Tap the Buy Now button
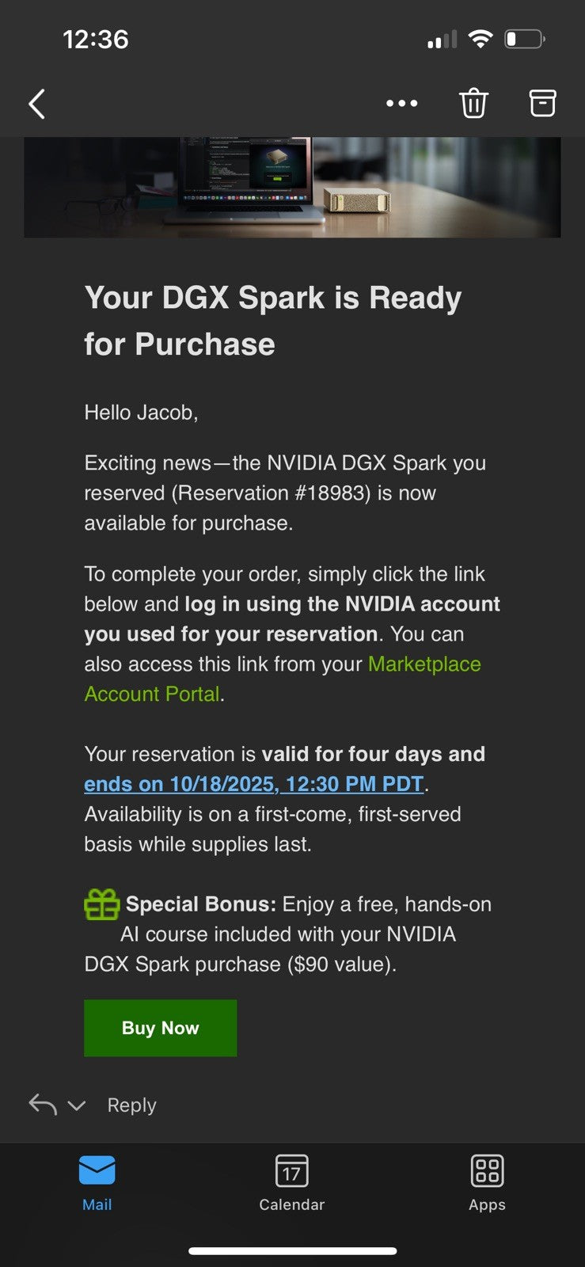This screenshot has height=1267, width=585. pyautogui.click(x=160, y=1028)
